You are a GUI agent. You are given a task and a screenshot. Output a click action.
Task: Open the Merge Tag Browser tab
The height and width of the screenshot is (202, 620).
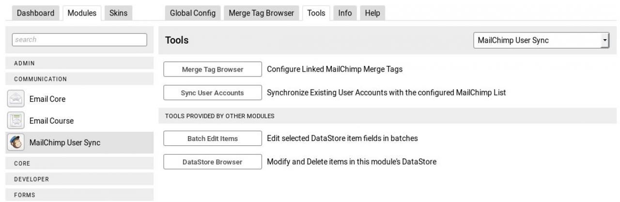click(262, 13)
